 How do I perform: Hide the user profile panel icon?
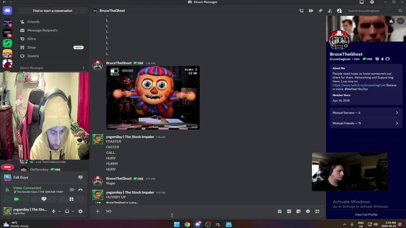[x=339, y=11]
